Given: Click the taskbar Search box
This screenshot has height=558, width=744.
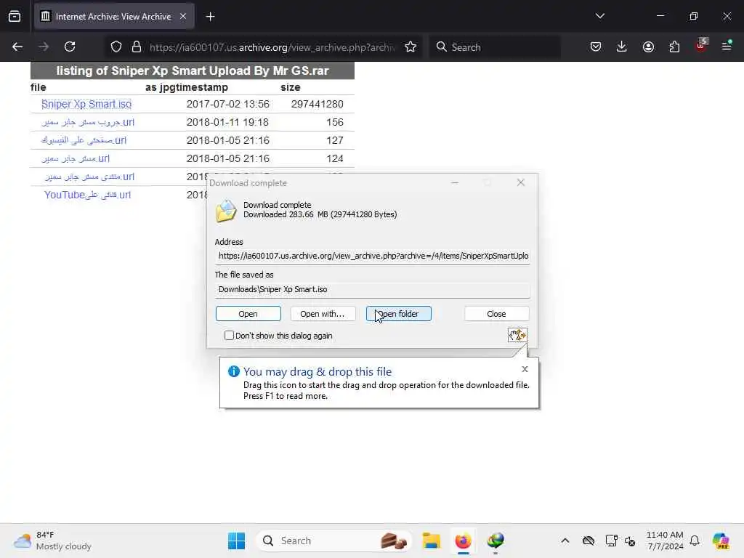Looking at the screenshot, I should (334, 541).
